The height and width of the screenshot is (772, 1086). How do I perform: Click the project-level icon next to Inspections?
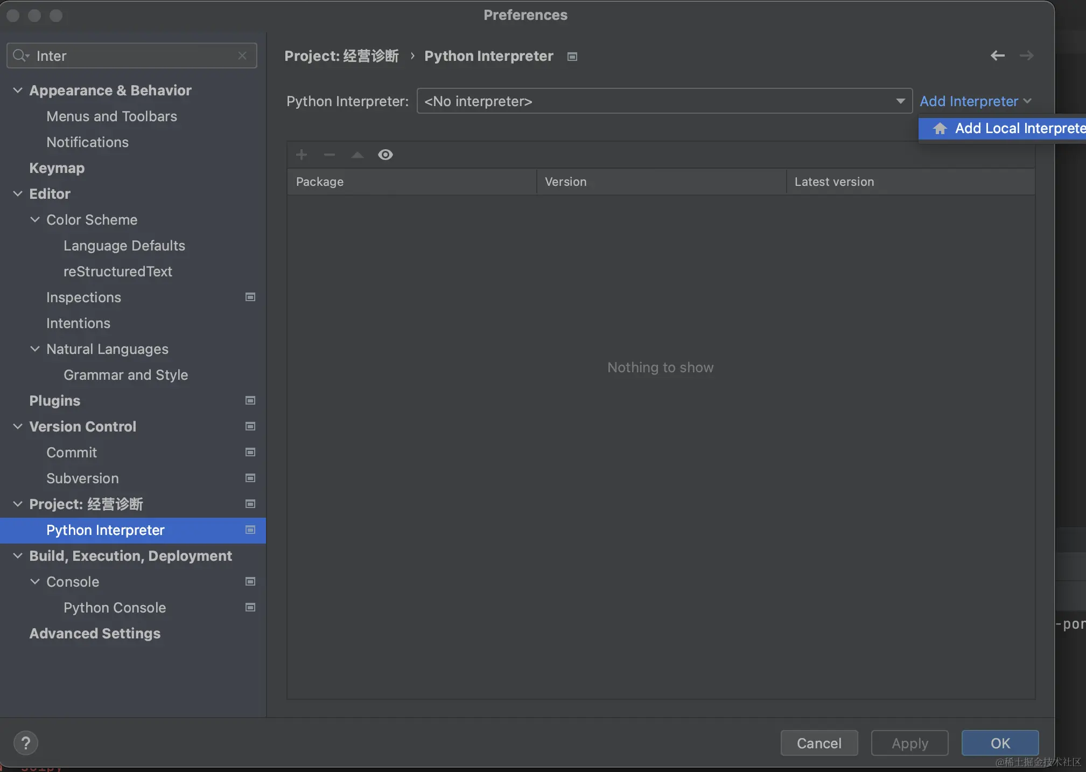[250, 297]
